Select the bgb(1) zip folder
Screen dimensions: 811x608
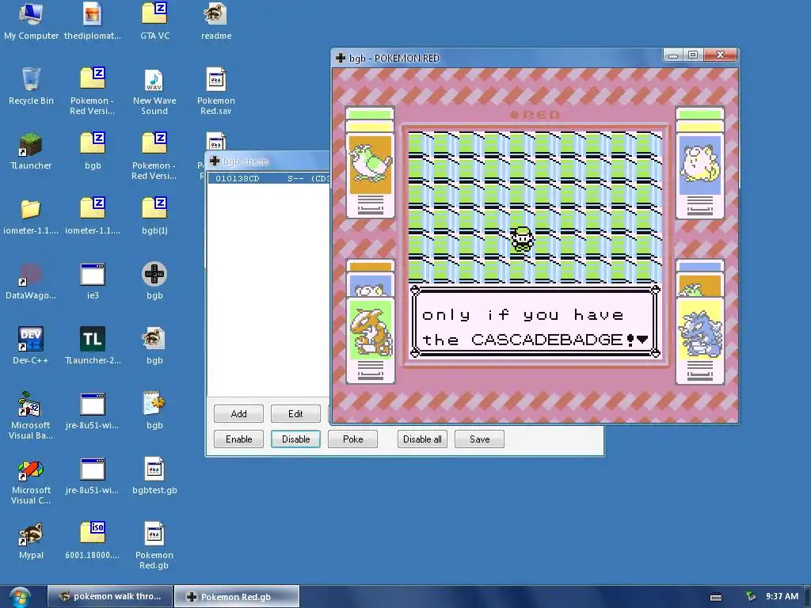pyautogui.click(x=154, y=217)
